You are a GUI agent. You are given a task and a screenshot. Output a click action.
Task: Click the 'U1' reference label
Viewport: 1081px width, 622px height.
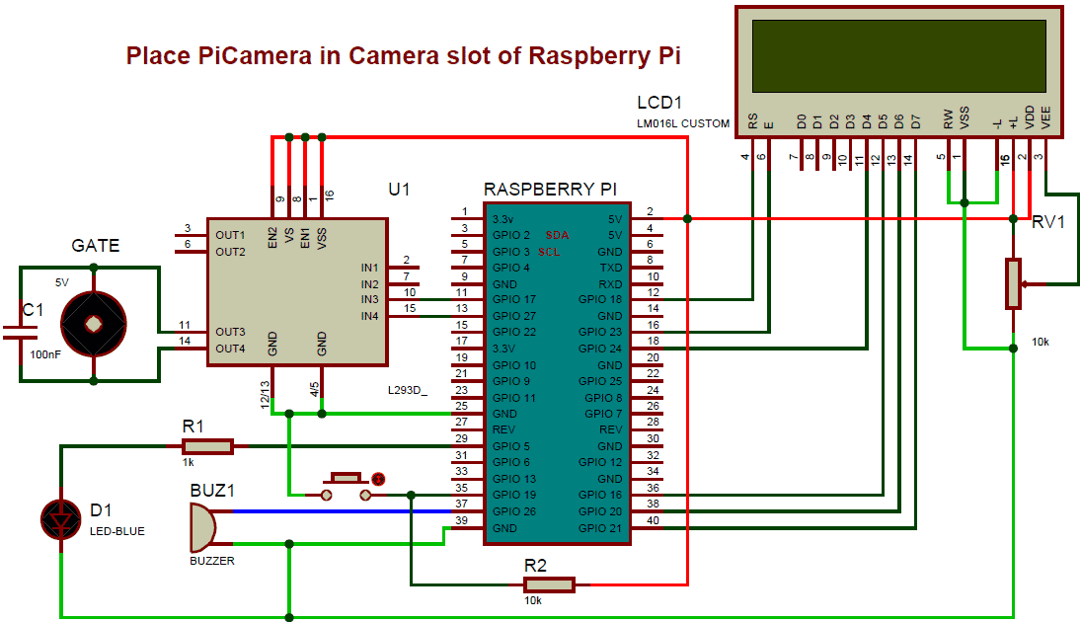399,189
